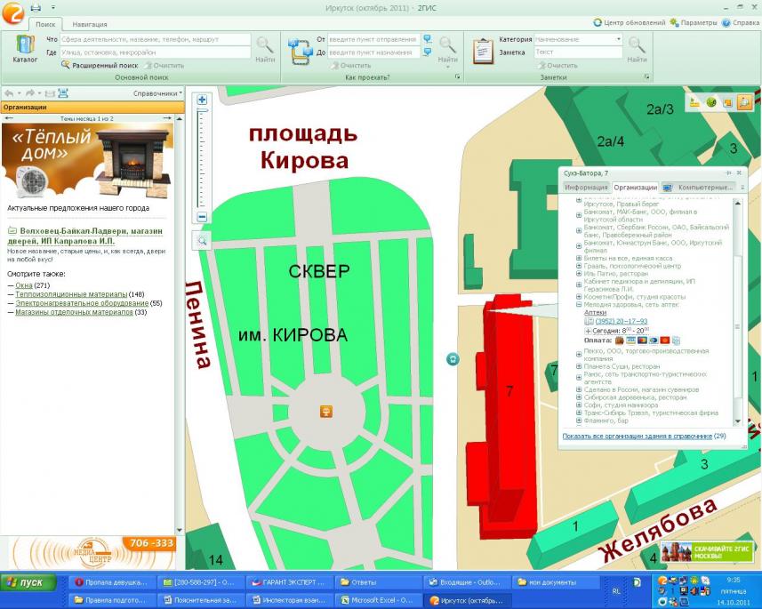This screenshot has width=762, height=609.
Task: Click the forward arrow in the directory panel toolbar
Action: point(30,93)
